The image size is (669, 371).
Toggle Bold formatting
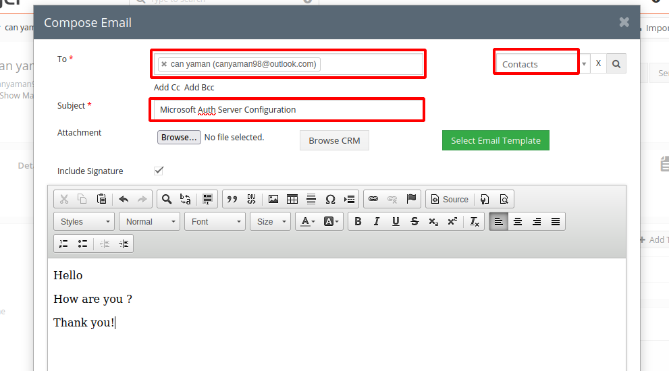tap(358, 221)
